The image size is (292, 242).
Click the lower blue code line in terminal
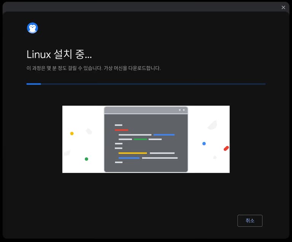(x=129, y=158)
